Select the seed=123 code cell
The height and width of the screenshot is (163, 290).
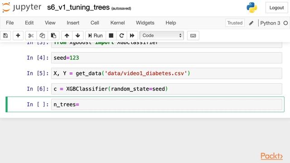(x=167, y=58)
